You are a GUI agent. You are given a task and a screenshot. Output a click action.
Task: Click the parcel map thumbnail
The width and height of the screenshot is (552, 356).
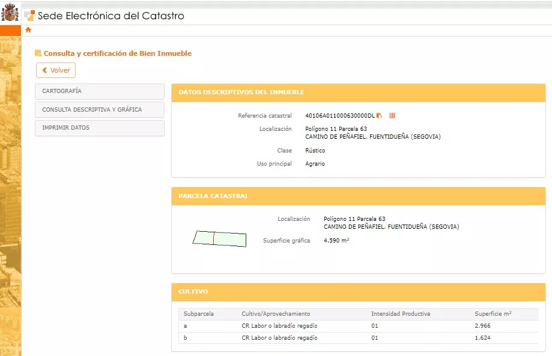tap(220, 238)
